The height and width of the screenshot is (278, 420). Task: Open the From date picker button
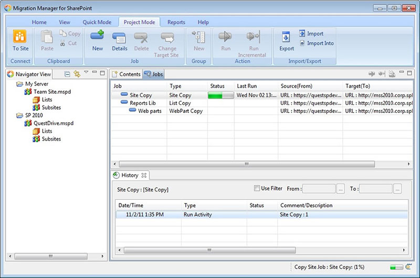(x=340, y=189)
